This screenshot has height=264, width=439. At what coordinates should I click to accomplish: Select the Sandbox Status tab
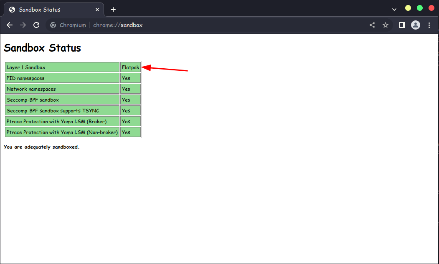(x=54, y=10)
